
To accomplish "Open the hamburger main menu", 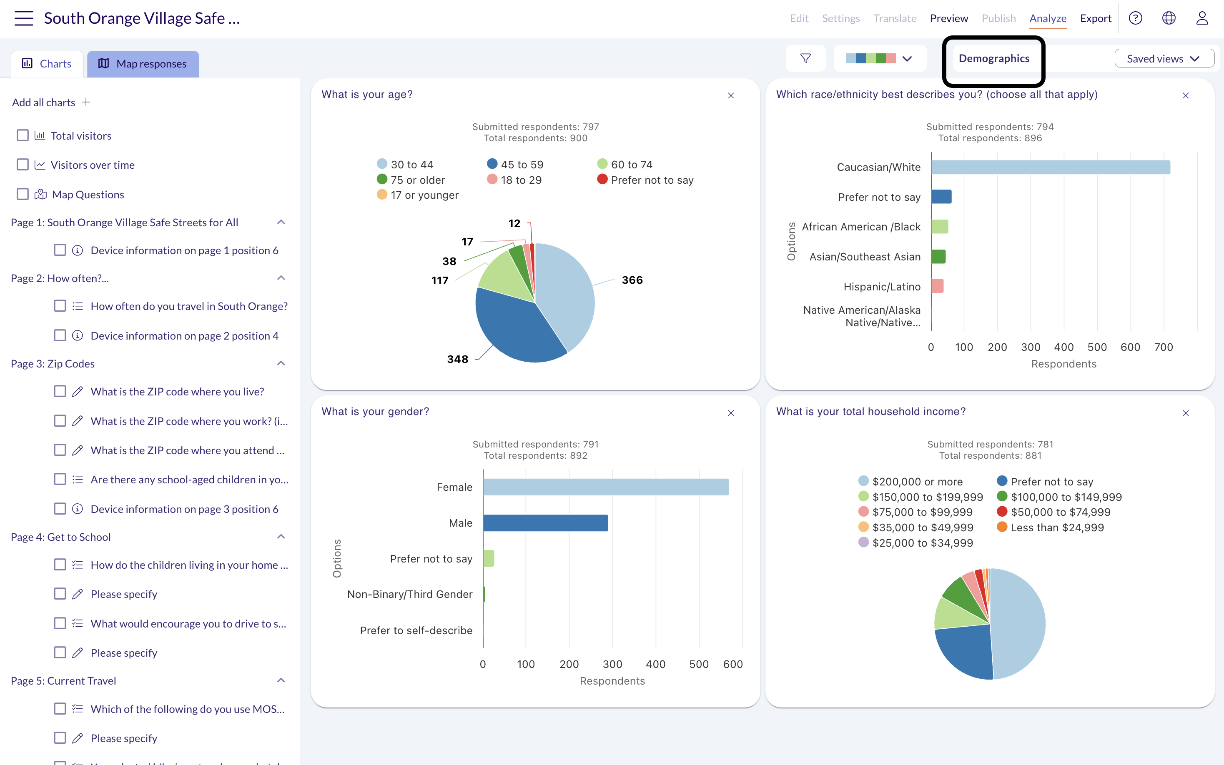I will coord(24,18).
